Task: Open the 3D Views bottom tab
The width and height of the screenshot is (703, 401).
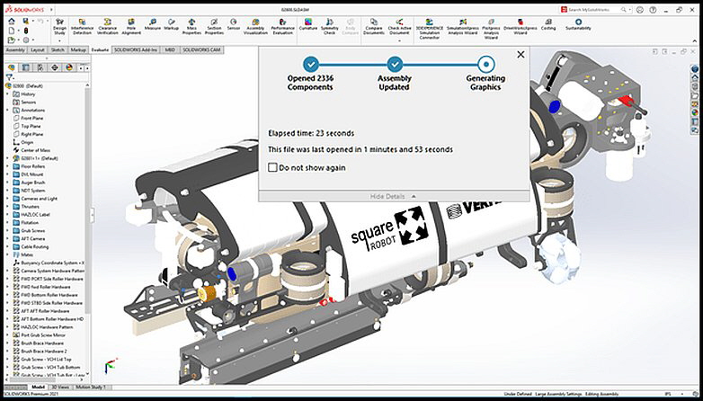Action: (x=60, y=388)
